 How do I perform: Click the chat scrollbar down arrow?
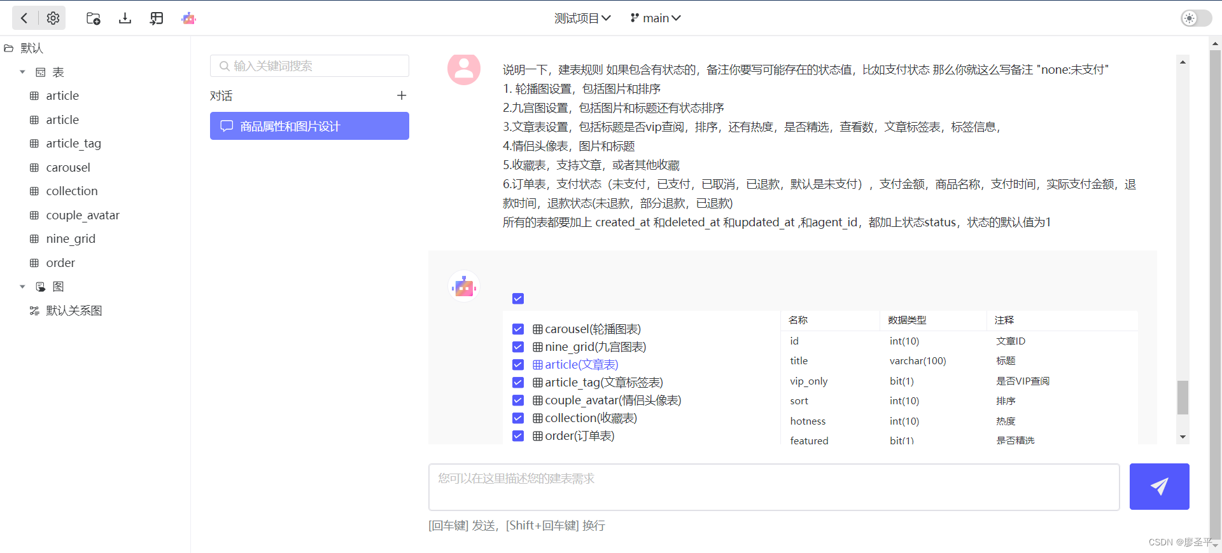tap(1183, 437)
